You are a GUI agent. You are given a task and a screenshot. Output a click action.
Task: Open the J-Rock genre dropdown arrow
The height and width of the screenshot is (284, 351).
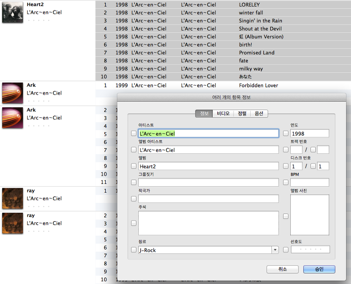pyautogui.click(x=275, y=250)
